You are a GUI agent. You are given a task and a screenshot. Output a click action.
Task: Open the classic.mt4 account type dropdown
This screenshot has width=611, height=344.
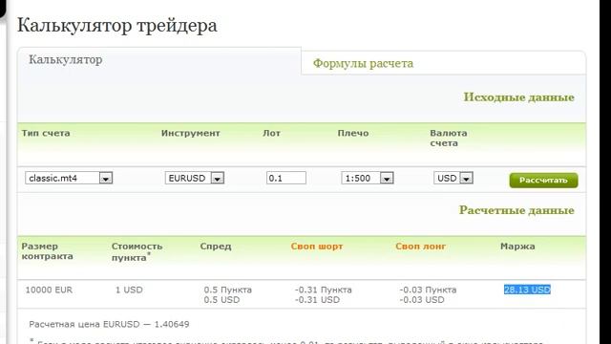(x=69, y=178)
